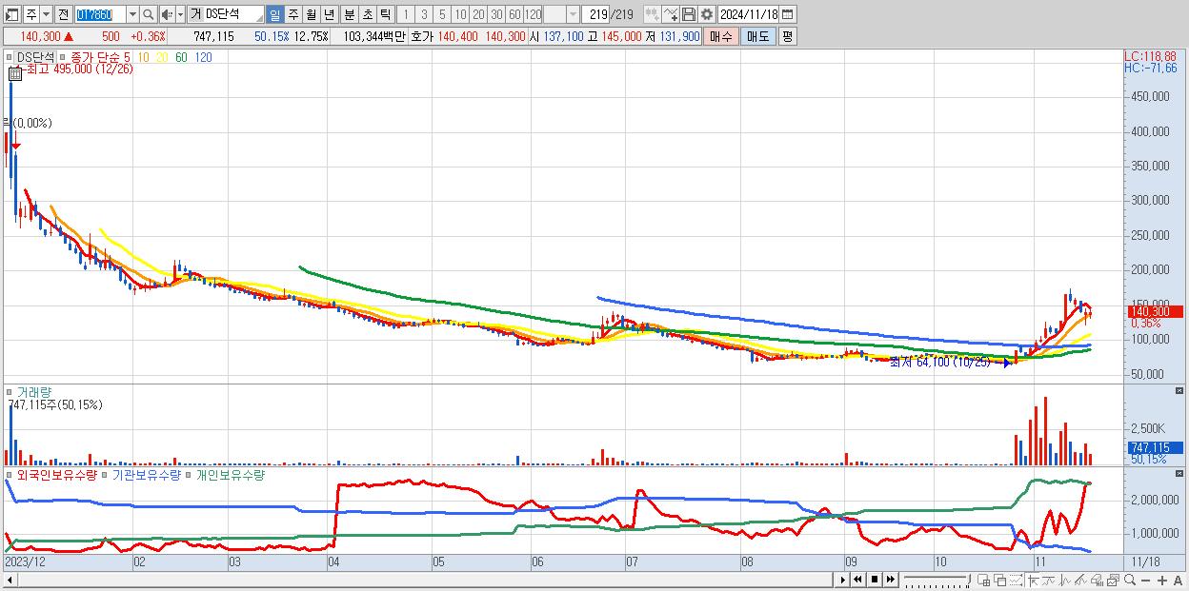
Task: Choose the 10 interval button
Action: pyautogui.click(x=460, y=14)
